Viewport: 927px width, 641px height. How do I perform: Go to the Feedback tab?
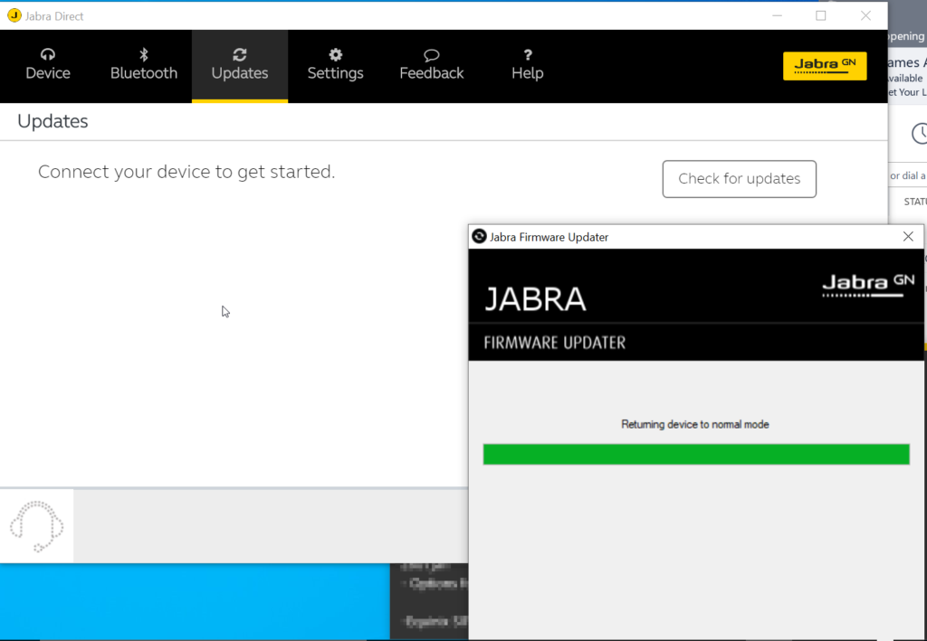432,65
